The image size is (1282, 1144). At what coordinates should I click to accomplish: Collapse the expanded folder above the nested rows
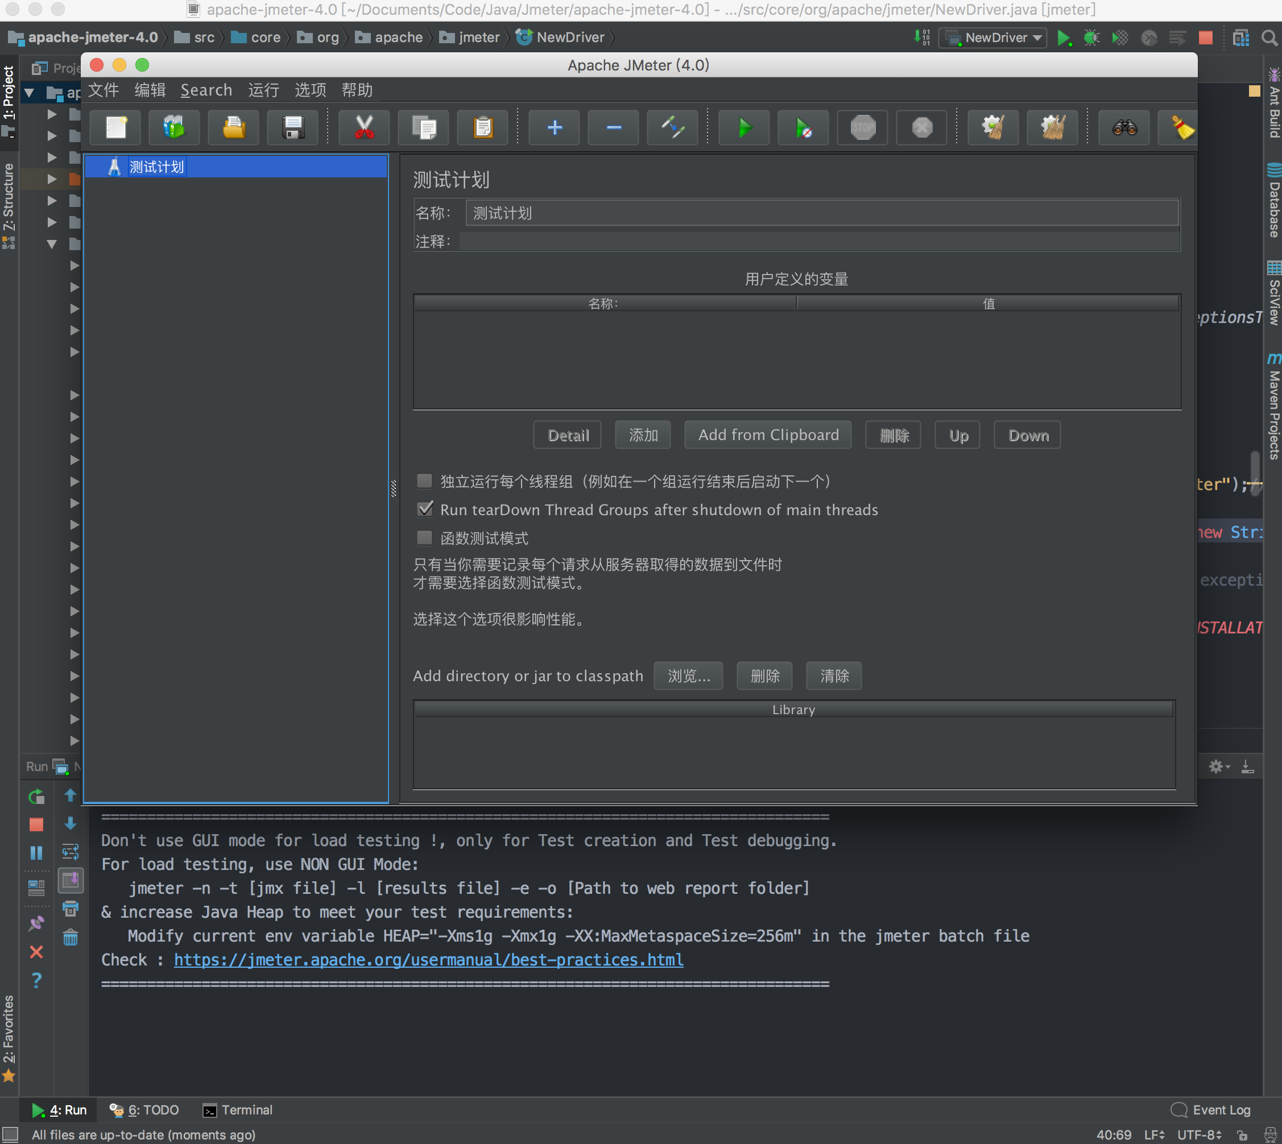[x=52, y=244]
